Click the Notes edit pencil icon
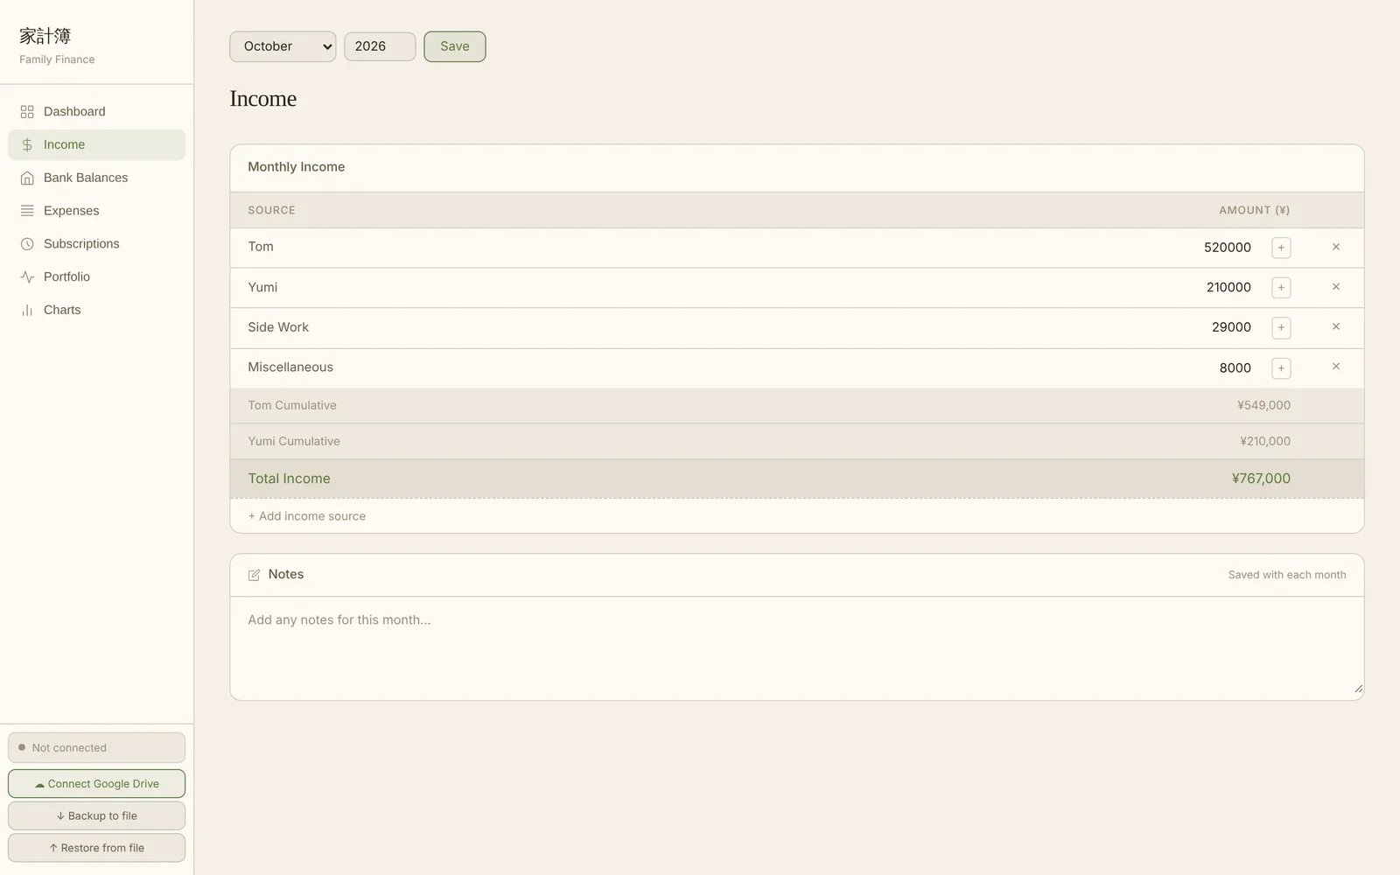Image resolution: width=1400 pixels, height=875 pixels. point(254,575)
